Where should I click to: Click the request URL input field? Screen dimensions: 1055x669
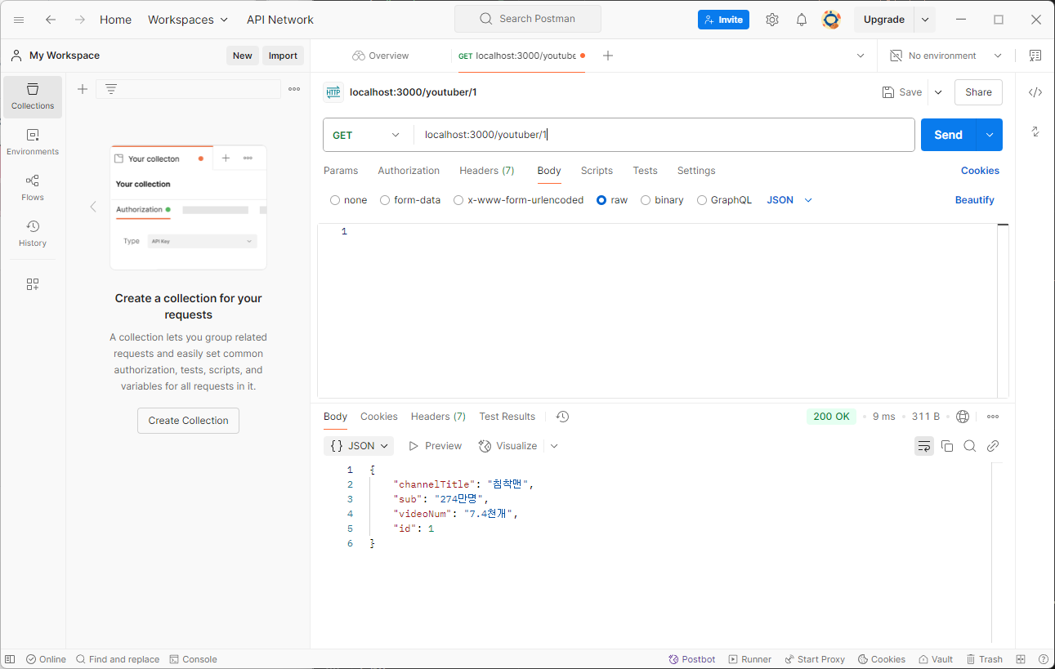tap(664, 135)
